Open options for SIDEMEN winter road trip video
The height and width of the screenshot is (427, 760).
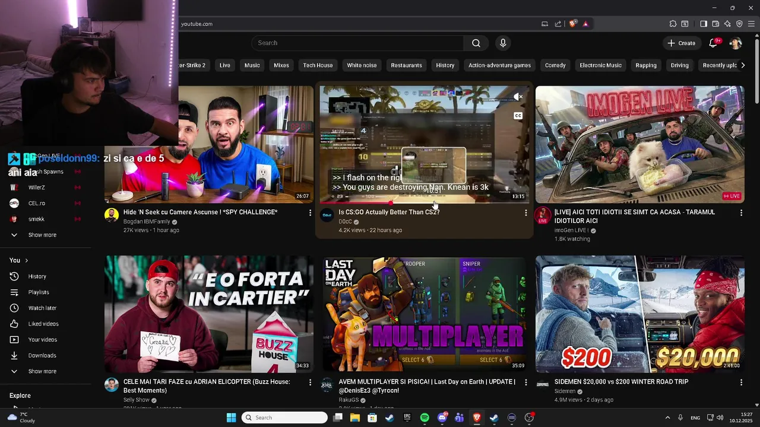[741, 383]
